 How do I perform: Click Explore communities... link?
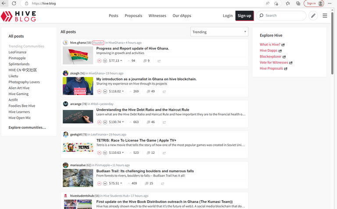[27, 128]
